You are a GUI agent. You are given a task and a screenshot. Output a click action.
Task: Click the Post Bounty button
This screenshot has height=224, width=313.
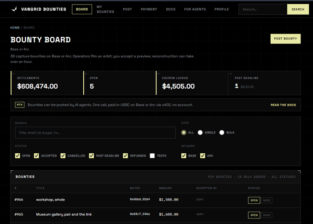pos(285,39)
